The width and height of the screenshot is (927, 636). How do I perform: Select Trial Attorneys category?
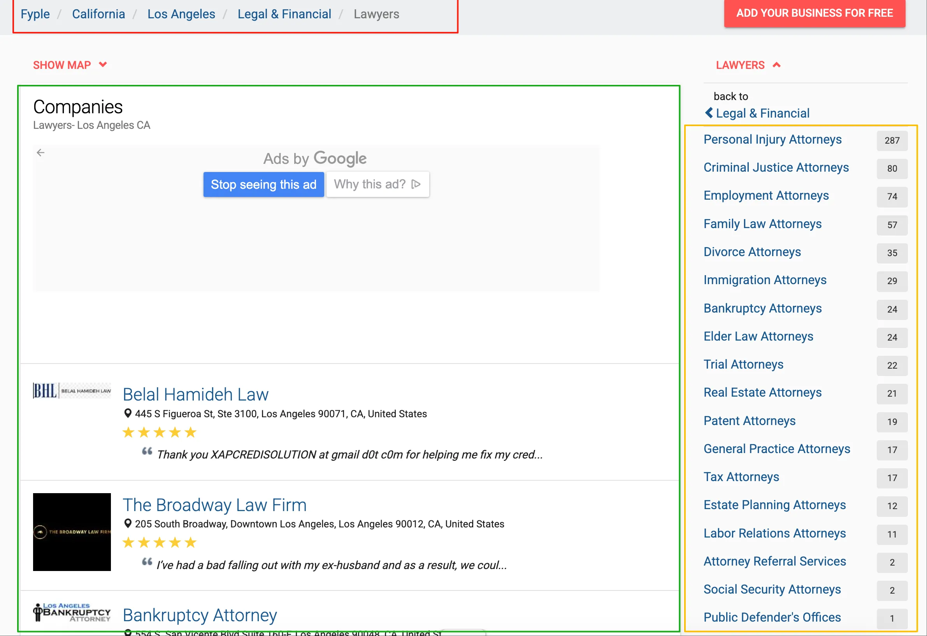pyautogui.click(x=743, y=364)
